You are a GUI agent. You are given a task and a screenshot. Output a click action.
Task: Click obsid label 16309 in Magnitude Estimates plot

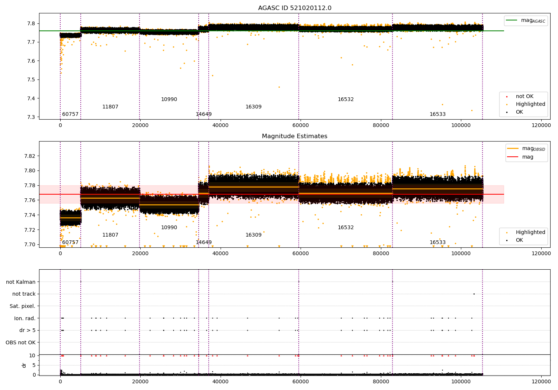[x=253, y=235]
